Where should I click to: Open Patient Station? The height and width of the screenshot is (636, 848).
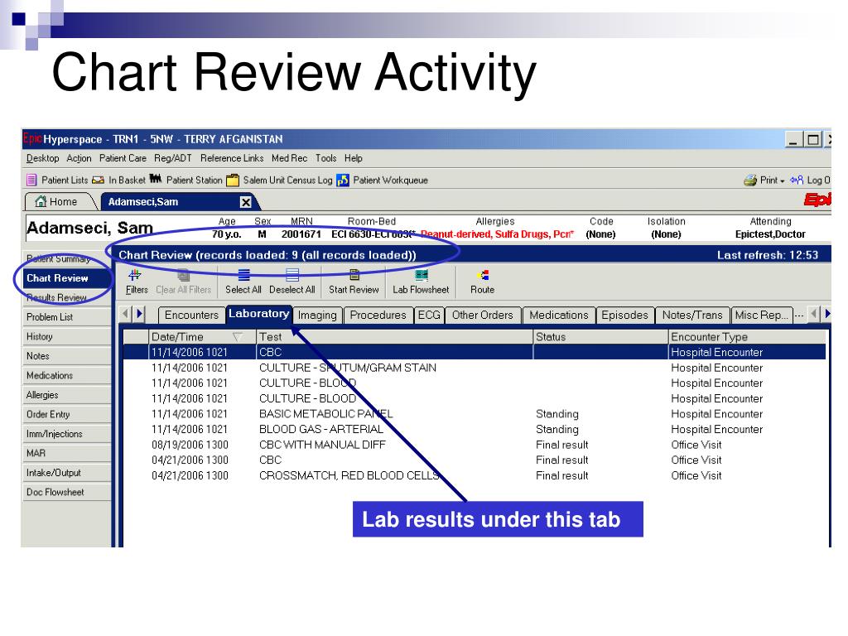pyautogui.click(x=185, y=180)
